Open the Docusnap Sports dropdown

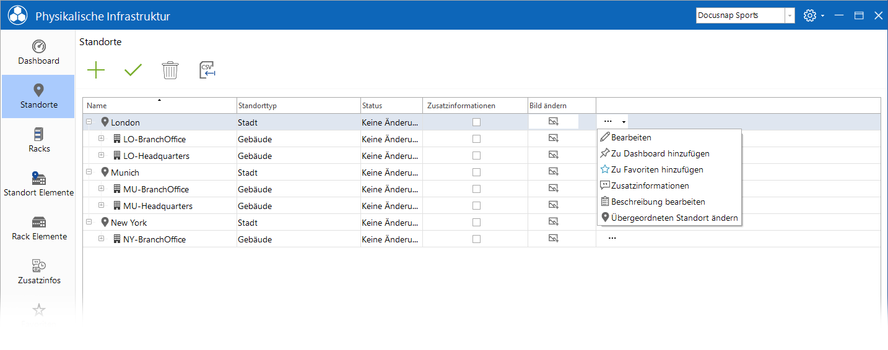(x=790, y=15)
